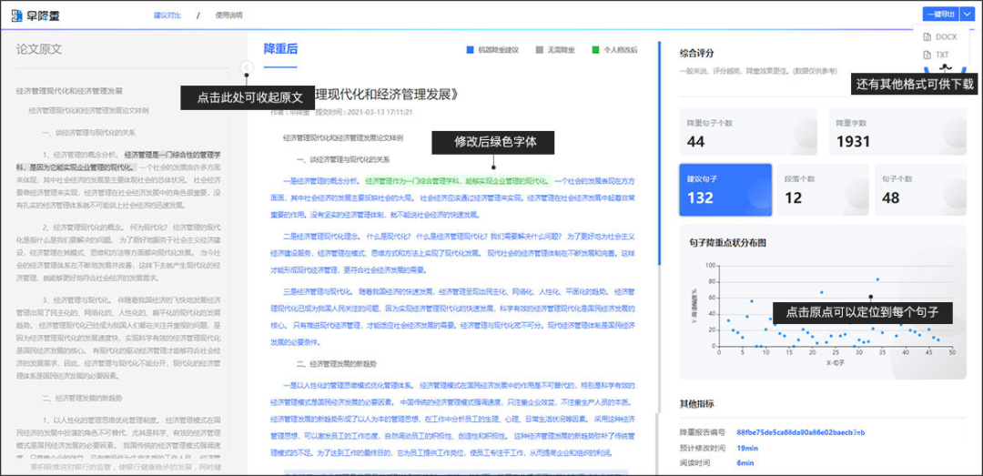Click the 论文原文 panel title
The height and width of the screenshot is (476, 983).
pos(39,49)
